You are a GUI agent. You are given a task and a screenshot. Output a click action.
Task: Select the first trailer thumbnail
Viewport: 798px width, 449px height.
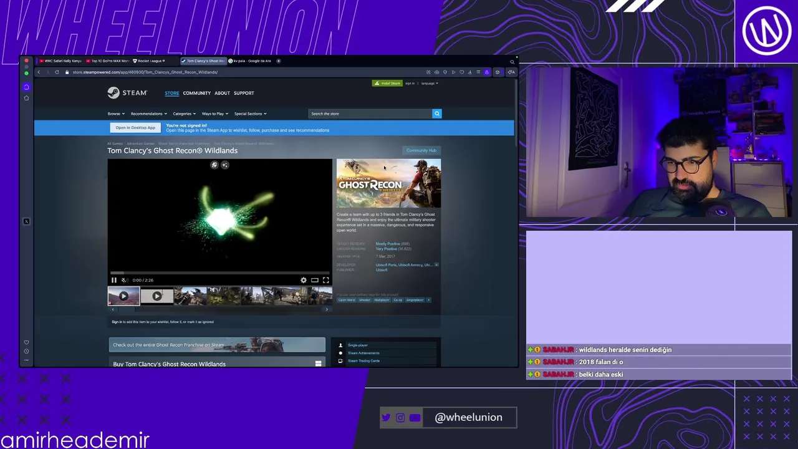123,296
